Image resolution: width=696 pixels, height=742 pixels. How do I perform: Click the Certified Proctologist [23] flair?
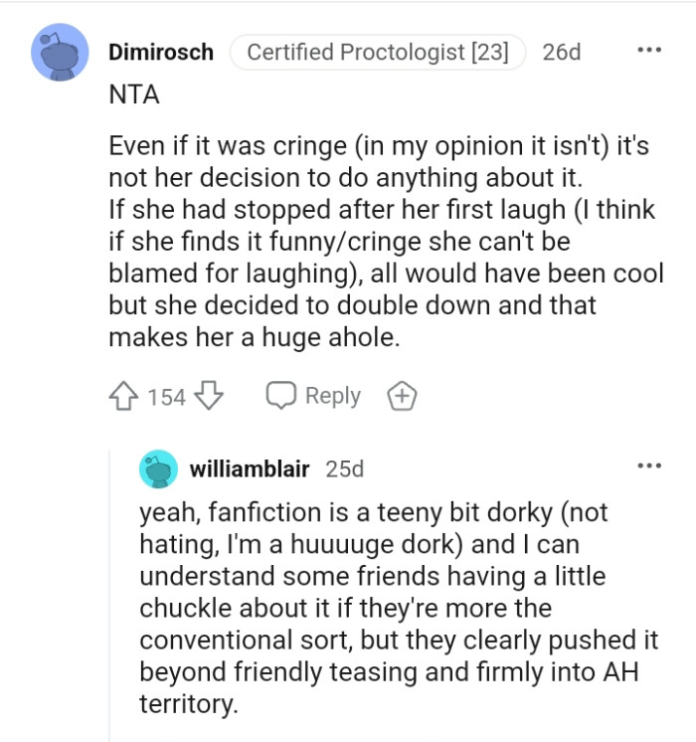click(377, 53)
